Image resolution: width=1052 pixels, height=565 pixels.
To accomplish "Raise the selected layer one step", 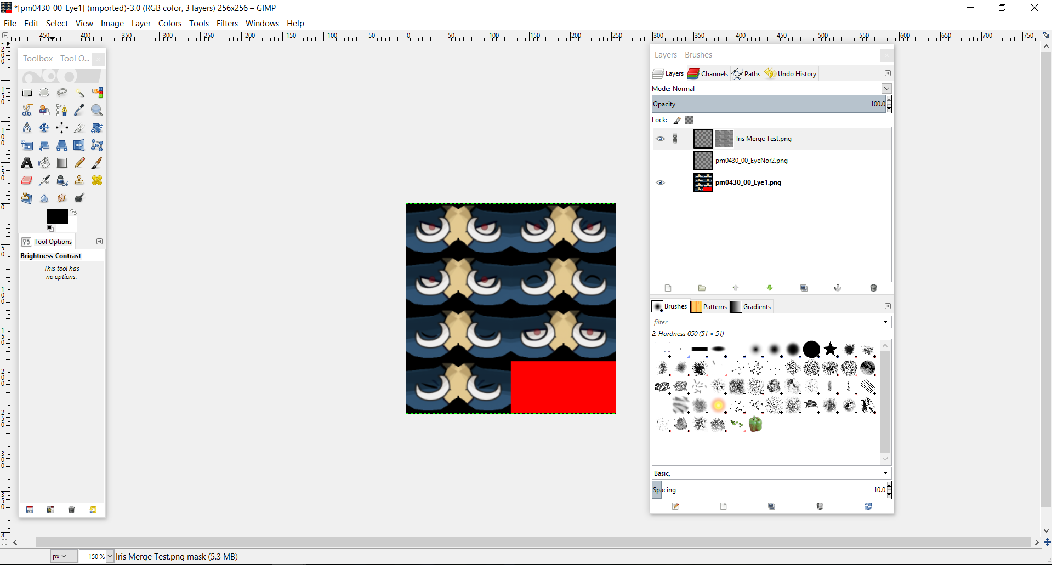I will (x=736, y=288).
